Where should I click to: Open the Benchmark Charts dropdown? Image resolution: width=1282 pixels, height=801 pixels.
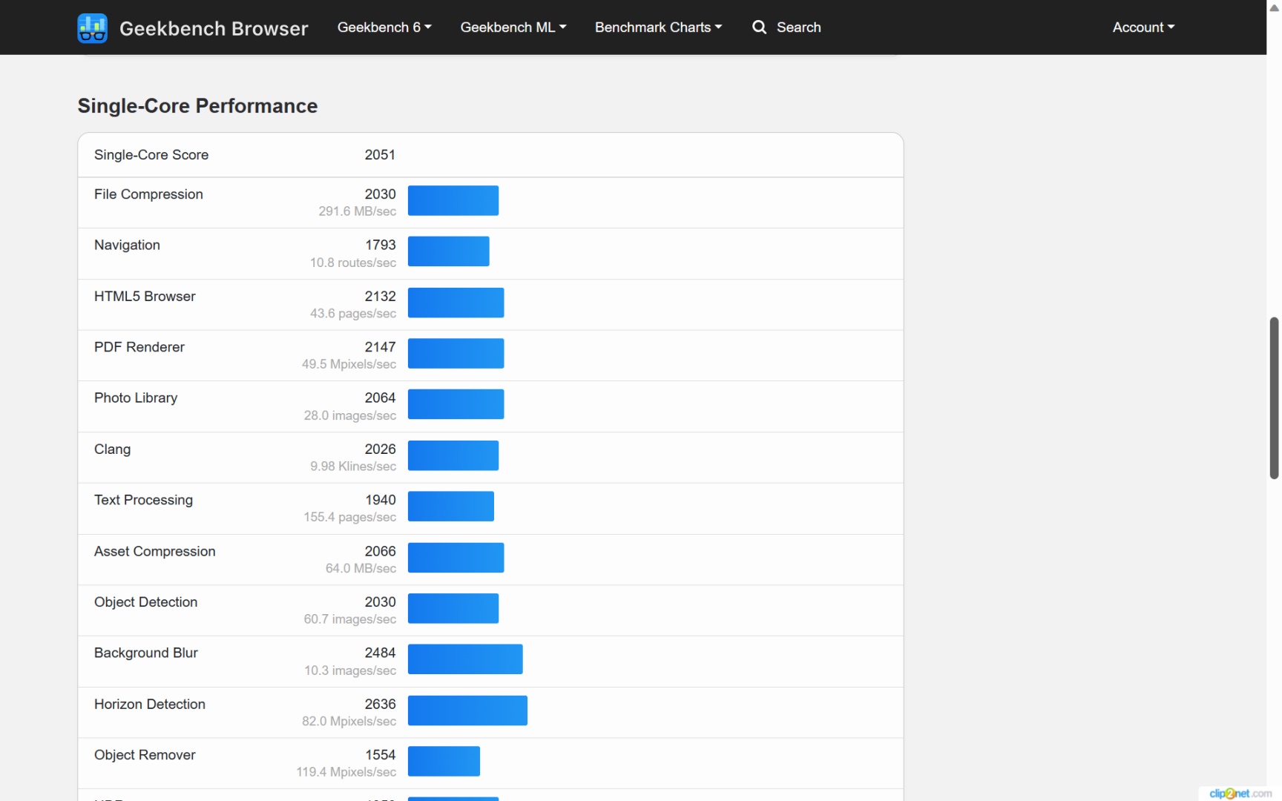pos(658,27)
